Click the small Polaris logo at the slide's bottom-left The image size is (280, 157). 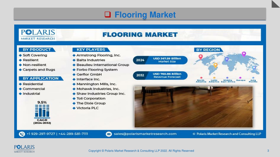[24, 149]
